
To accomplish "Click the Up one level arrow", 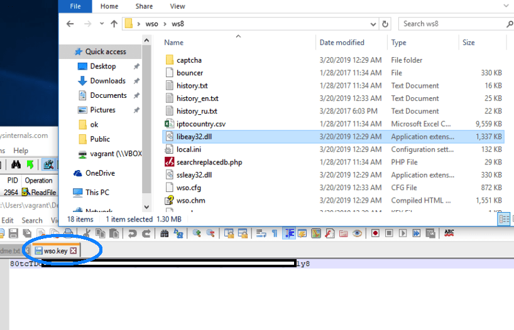I will pos(114,24).
